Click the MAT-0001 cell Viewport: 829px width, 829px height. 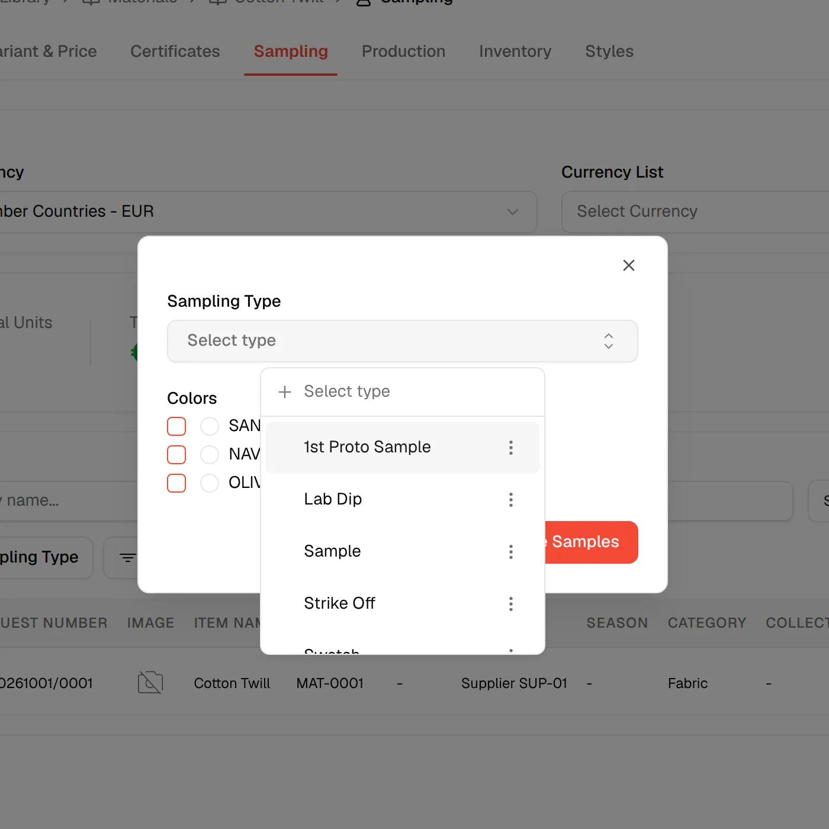tap(330, 683)
